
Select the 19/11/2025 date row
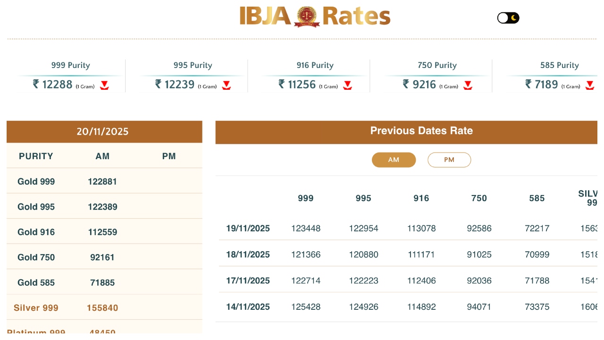click(248, 229)
